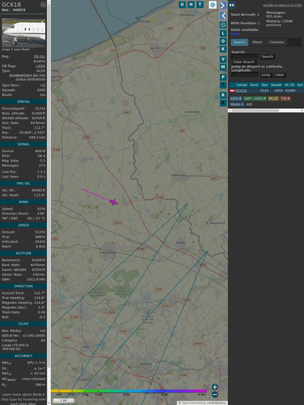Sort table by Route column
This screenshot has height=405, width=304.
click(254, 85)
